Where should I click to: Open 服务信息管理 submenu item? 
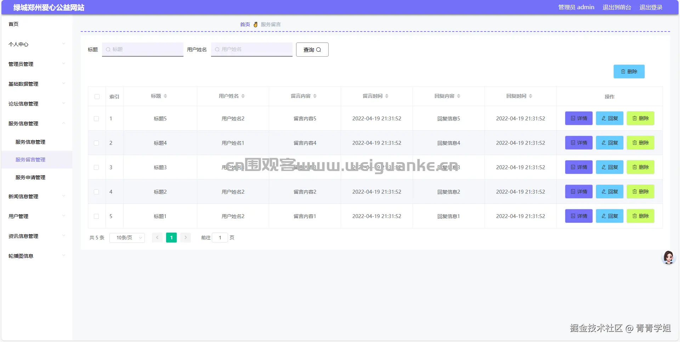pyautogui.click(x=37, y=142)
